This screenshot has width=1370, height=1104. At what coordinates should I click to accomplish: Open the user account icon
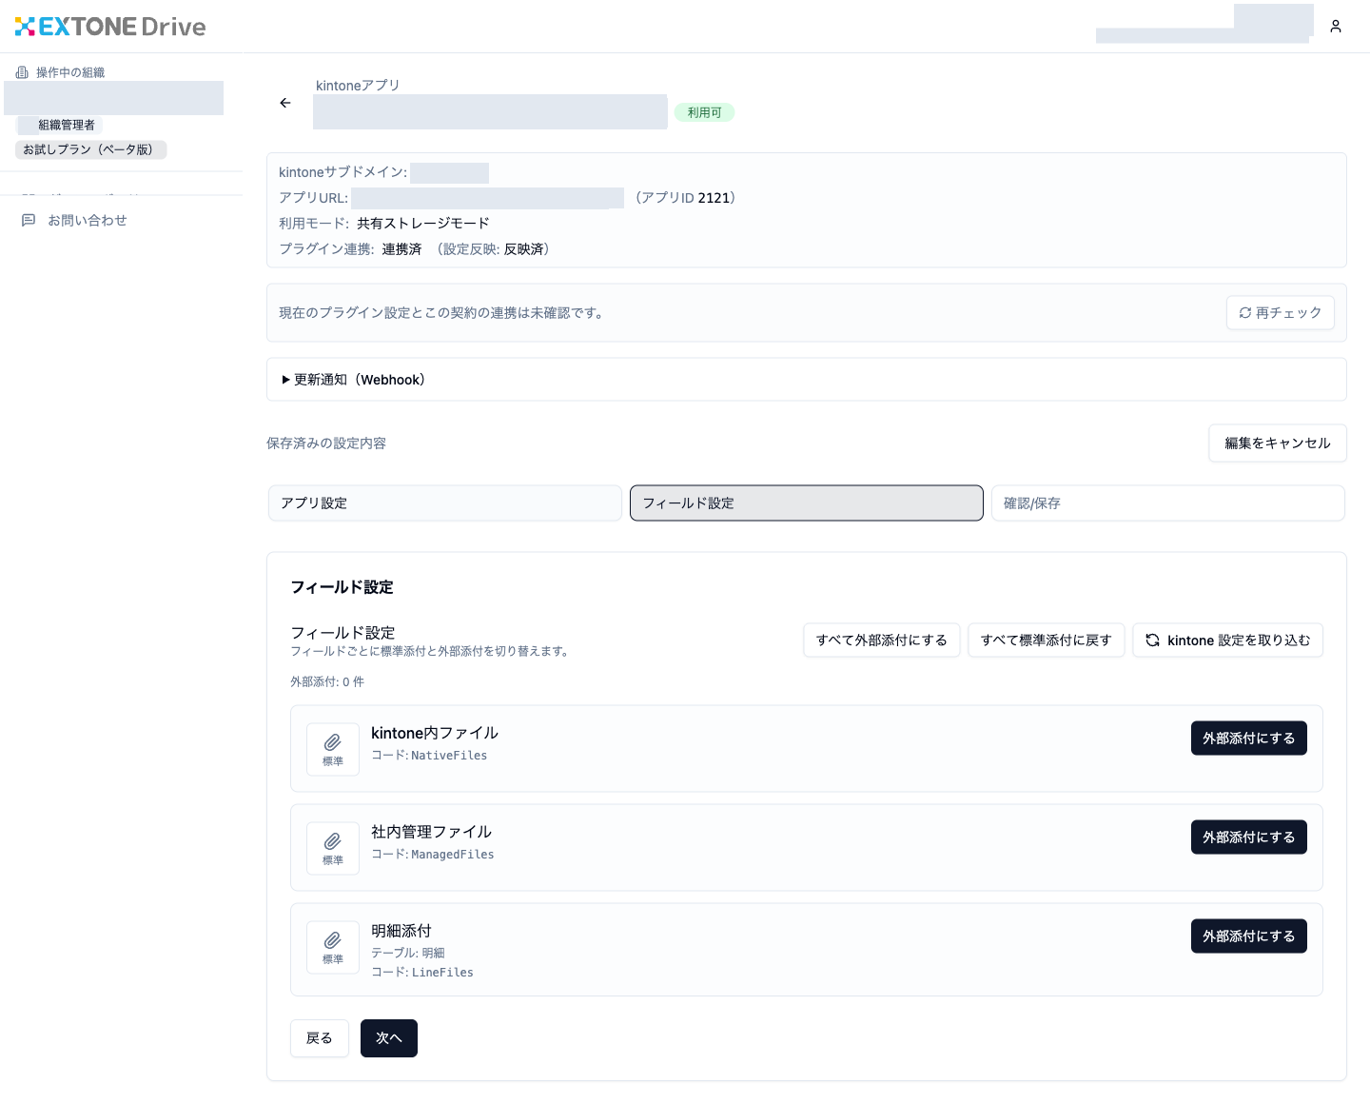[1336, 27]
